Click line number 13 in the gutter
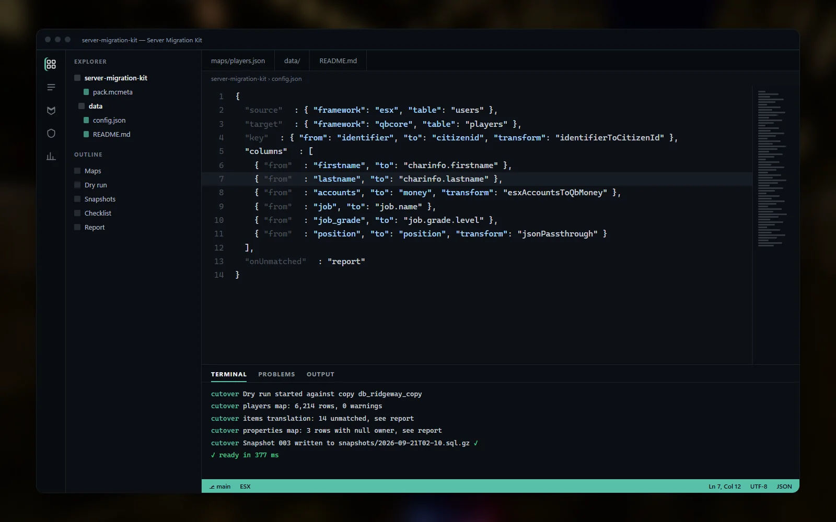Image resolution: width=836 pixels, height=522 pixels. [218, 262]
